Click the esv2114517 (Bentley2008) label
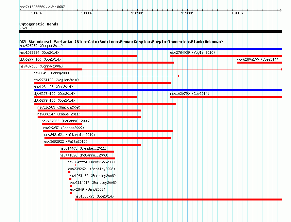This screenshot has height=222, width=291. click(x=94, y=183)
